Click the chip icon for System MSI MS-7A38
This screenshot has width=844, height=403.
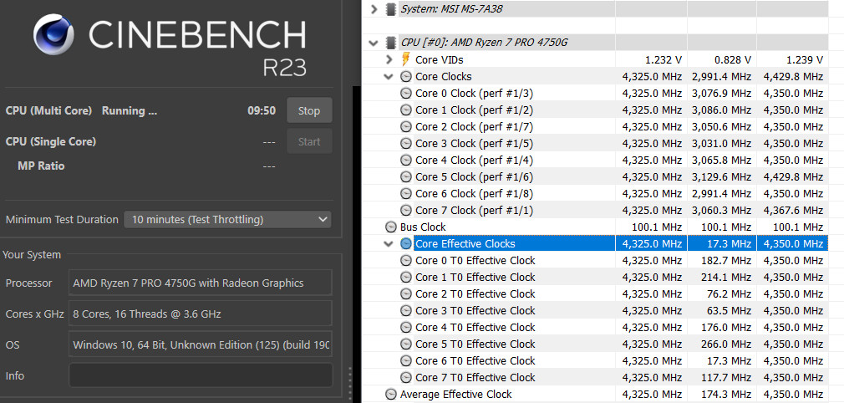point(391,9)
